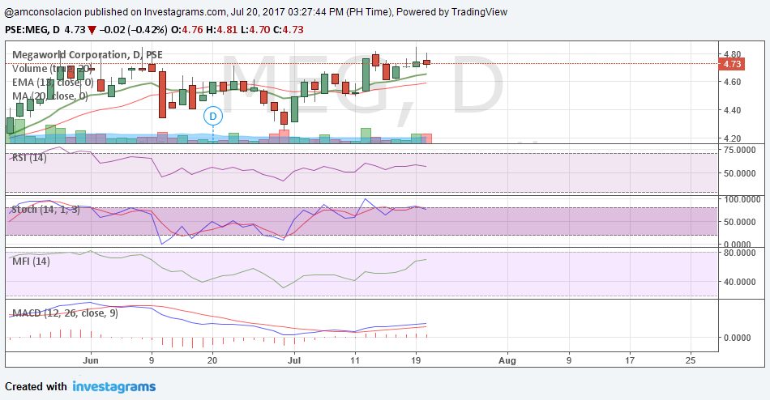Screen dimensions: 770x400
Task: Click the 19 date axis label
Action: click(416, 360)
